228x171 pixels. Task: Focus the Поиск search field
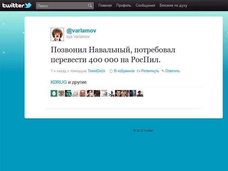[65, 6]
